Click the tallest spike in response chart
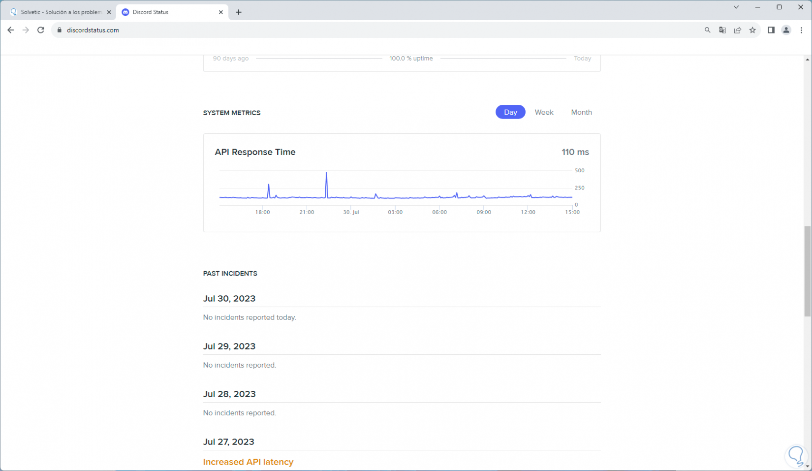Viewport: 812px width, 471px height. pos(326,174)
